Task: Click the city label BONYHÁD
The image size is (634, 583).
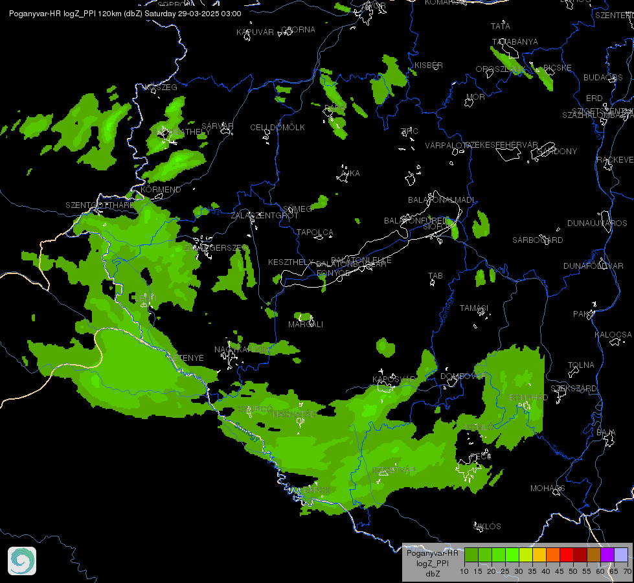Action: (x=528, y=397)
